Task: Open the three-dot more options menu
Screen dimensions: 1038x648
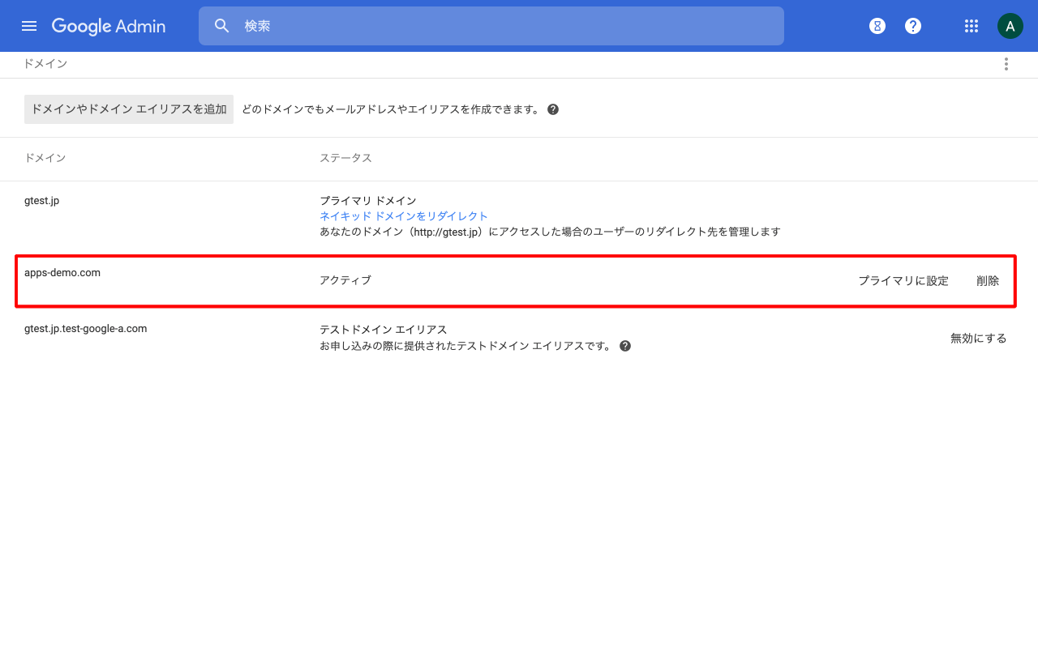Action: coord(1006,64)
